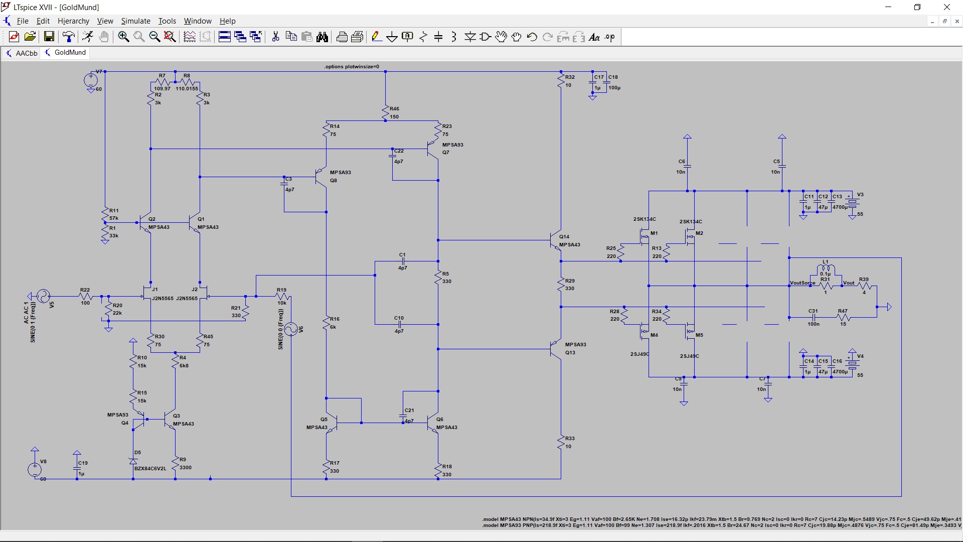
Task: Create a new schematic
Action: (x=14, y=37)
